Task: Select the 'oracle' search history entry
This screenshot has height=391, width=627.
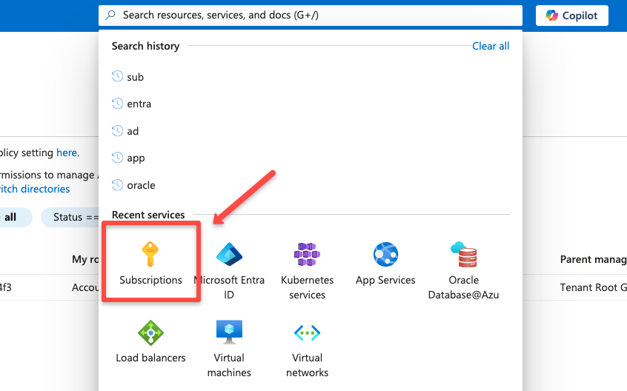Action: click(x=141, y=185)
